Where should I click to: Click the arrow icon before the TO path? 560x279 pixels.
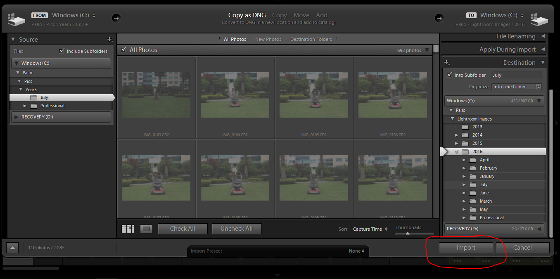[439, 18]
